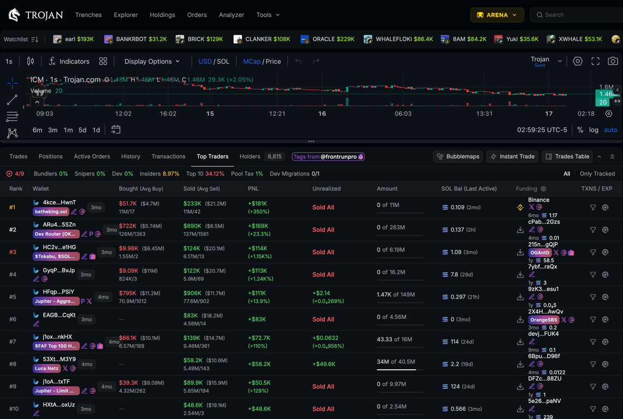Open chart settings hexagon icon
Image resolution: width=623 pixels, height=419 pixels.
(577, 61)
